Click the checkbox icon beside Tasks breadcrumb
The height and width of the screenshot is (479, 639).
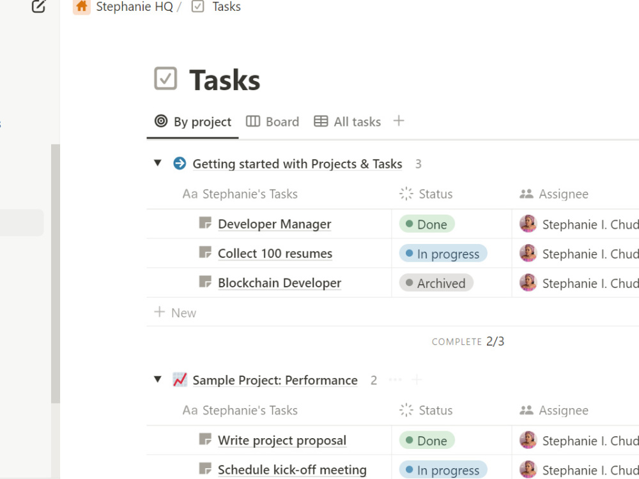coord(197,6)
